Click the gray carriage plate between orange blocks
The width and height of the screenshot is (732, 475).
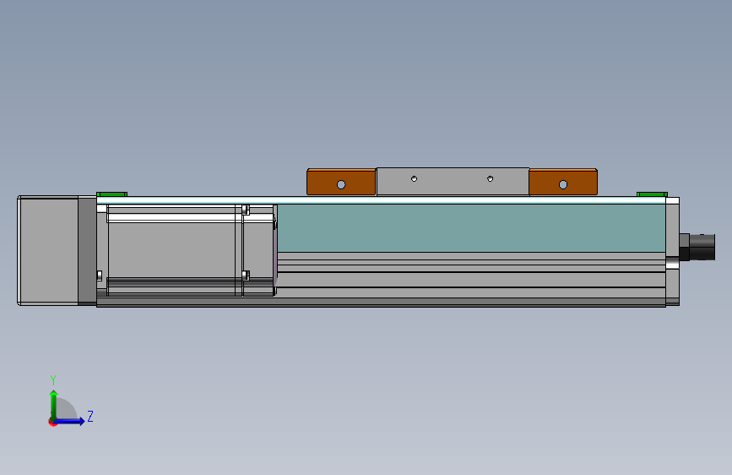click(453, 182)
